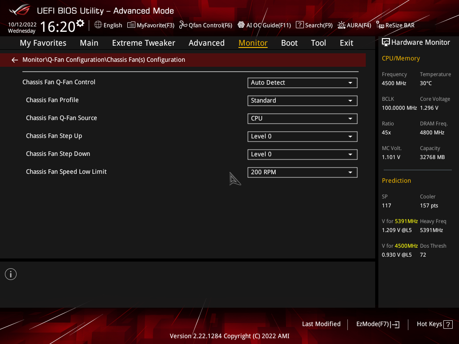Click the AURA(F4) label
The image size is (459, 344).
point(359,26)
